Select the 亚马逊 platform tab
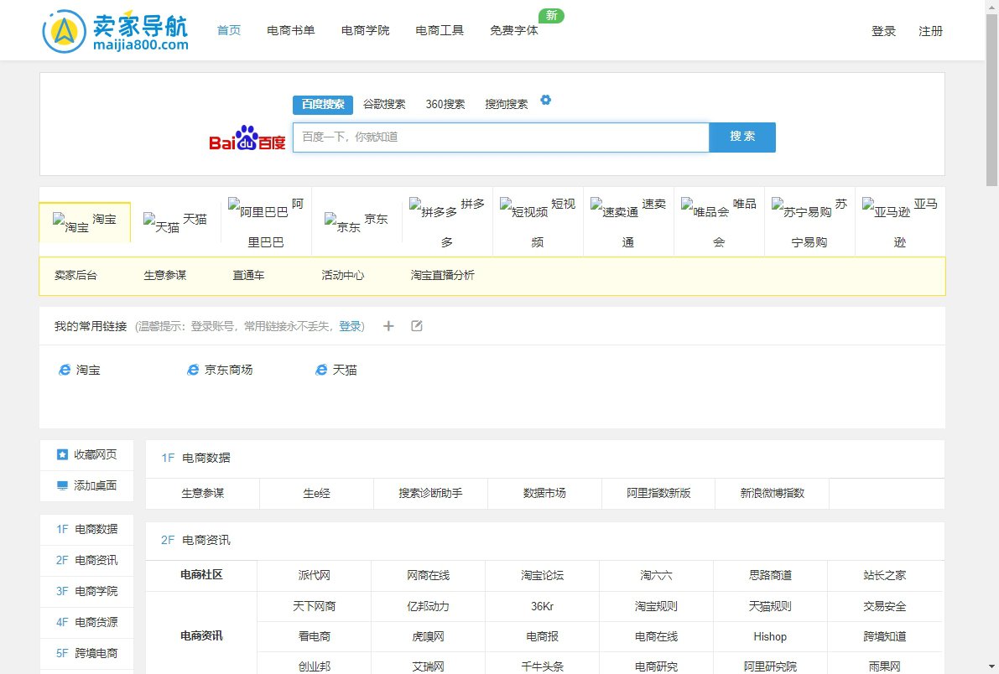This screenshot has height=674, width=999. 900,222
